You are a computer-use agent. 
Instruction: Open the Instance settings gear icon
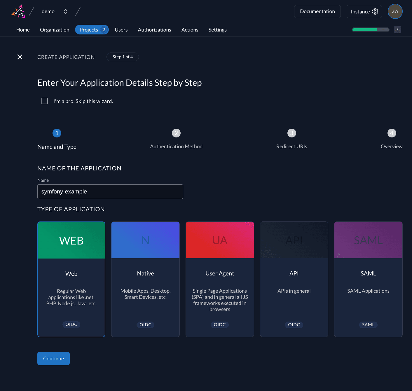click(375, 11)
